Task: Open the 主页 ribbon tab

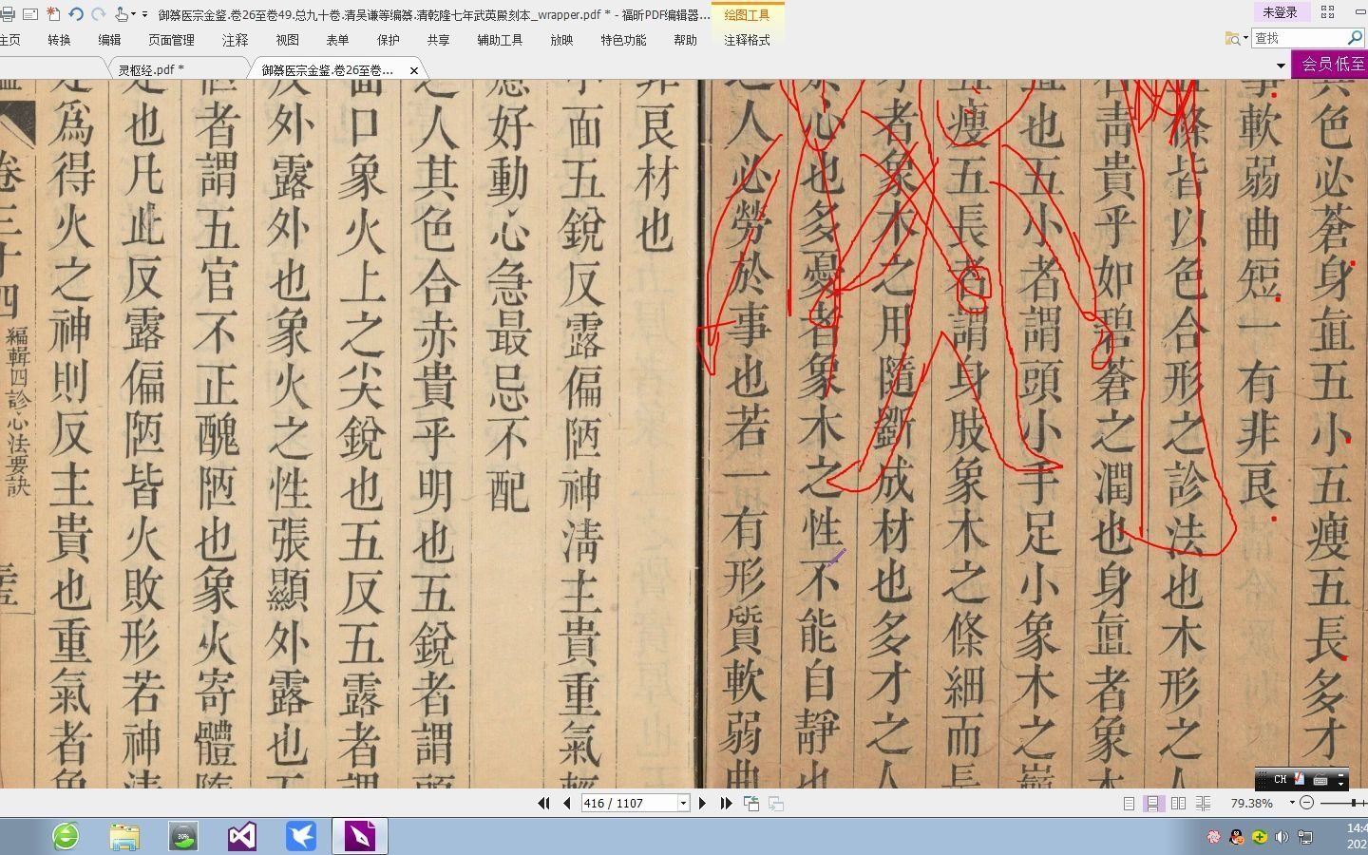Action: [9, 40]
